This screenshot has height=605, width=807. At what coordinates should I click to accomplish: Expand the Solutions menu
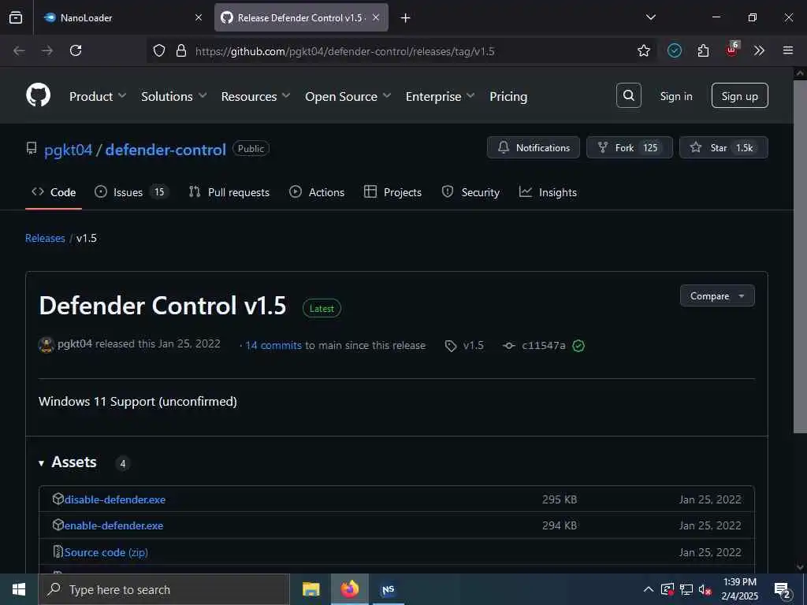point(174,96)
